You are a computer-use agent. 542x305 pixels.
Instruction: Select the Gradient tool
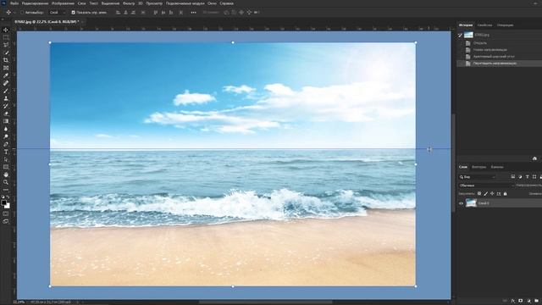click(x=6, y=121)
